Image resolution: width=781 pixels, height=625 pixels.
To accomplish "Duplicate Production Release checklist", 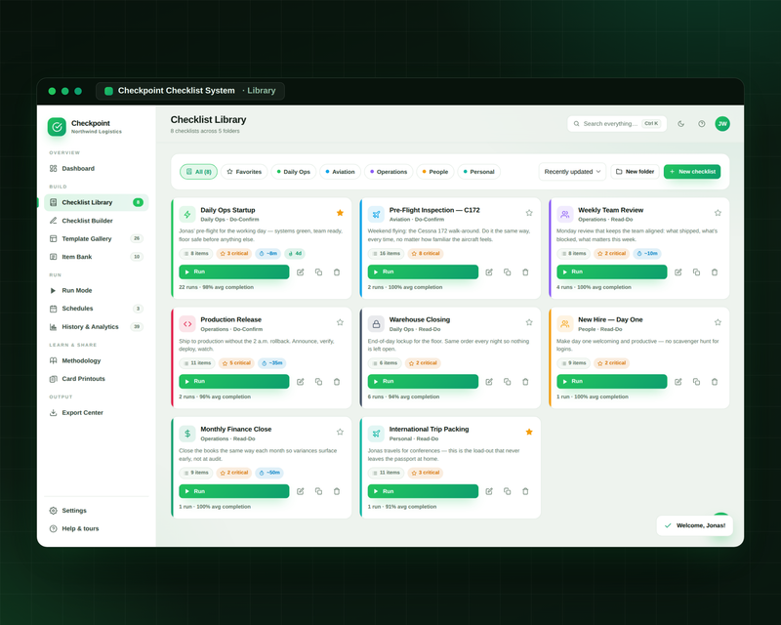I will pyautogui.click(x=319, y=382).
